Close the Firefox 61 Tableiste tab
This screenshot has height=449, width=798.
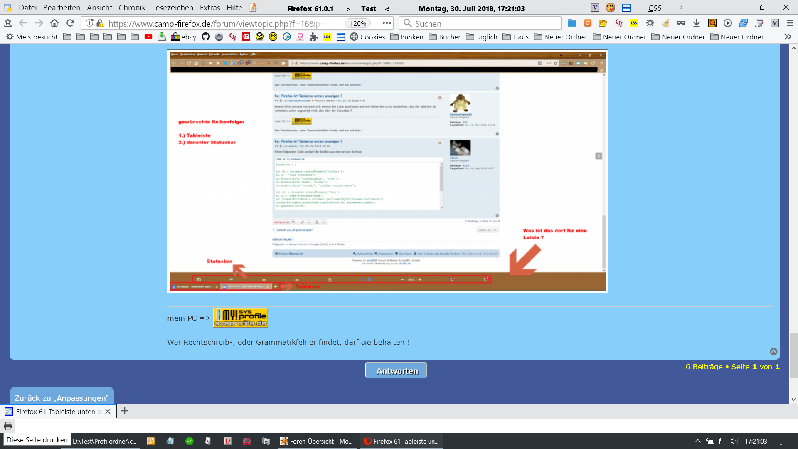108,412
